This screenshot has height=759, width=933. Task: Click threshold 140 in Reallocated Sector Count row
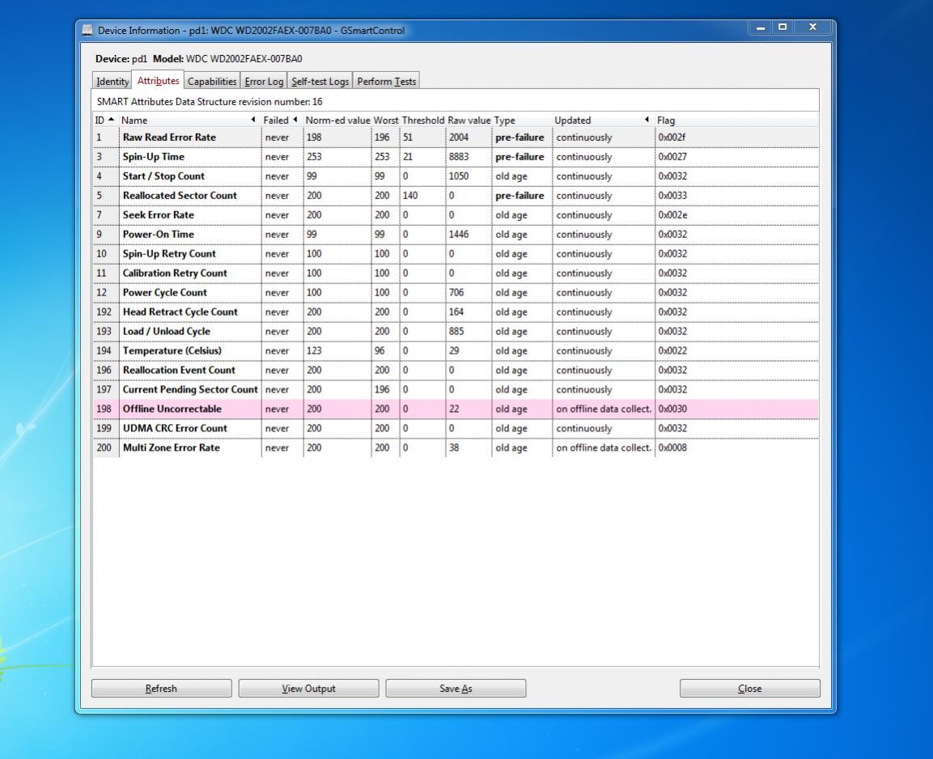coord(410,196)
